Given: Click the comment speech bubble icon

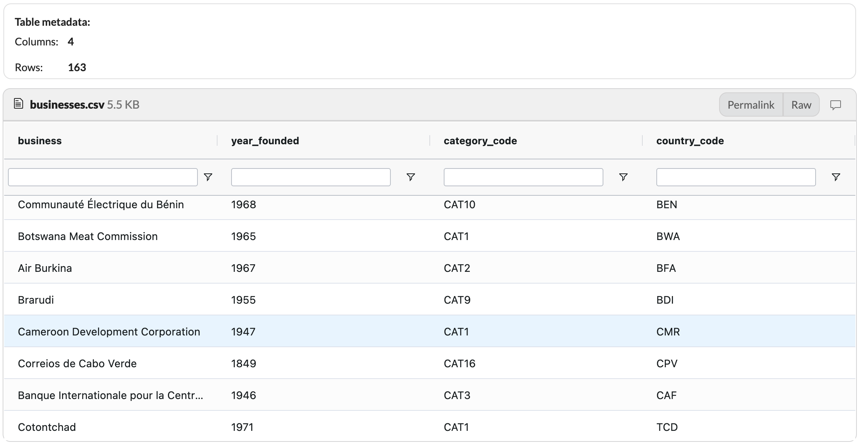Looking at the screenshot, I should click(x=835, y=105).
